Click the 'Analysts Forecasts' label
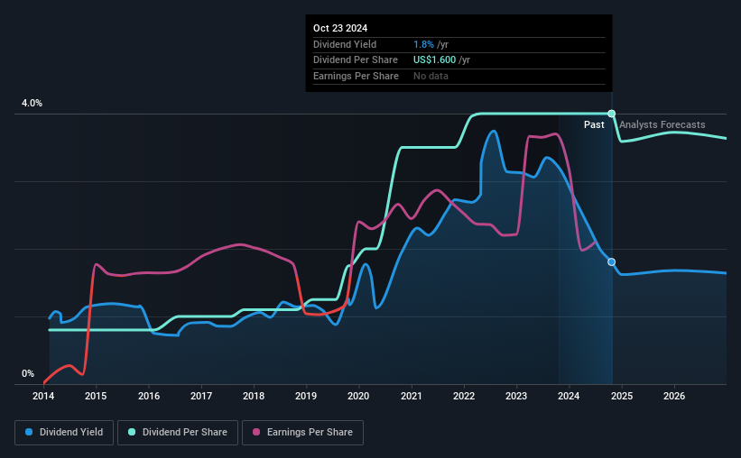Image resolution: width=741 pixels, height=458 pixels. pyautogui.click(x=662, y=124)
